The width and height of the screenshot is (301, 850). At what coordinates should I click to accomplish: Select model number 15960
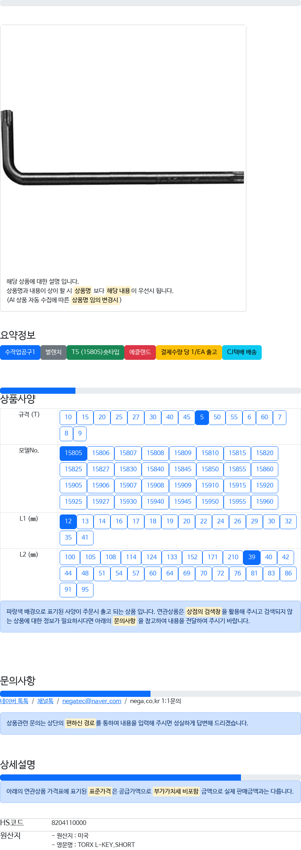[x=265, y=502]
